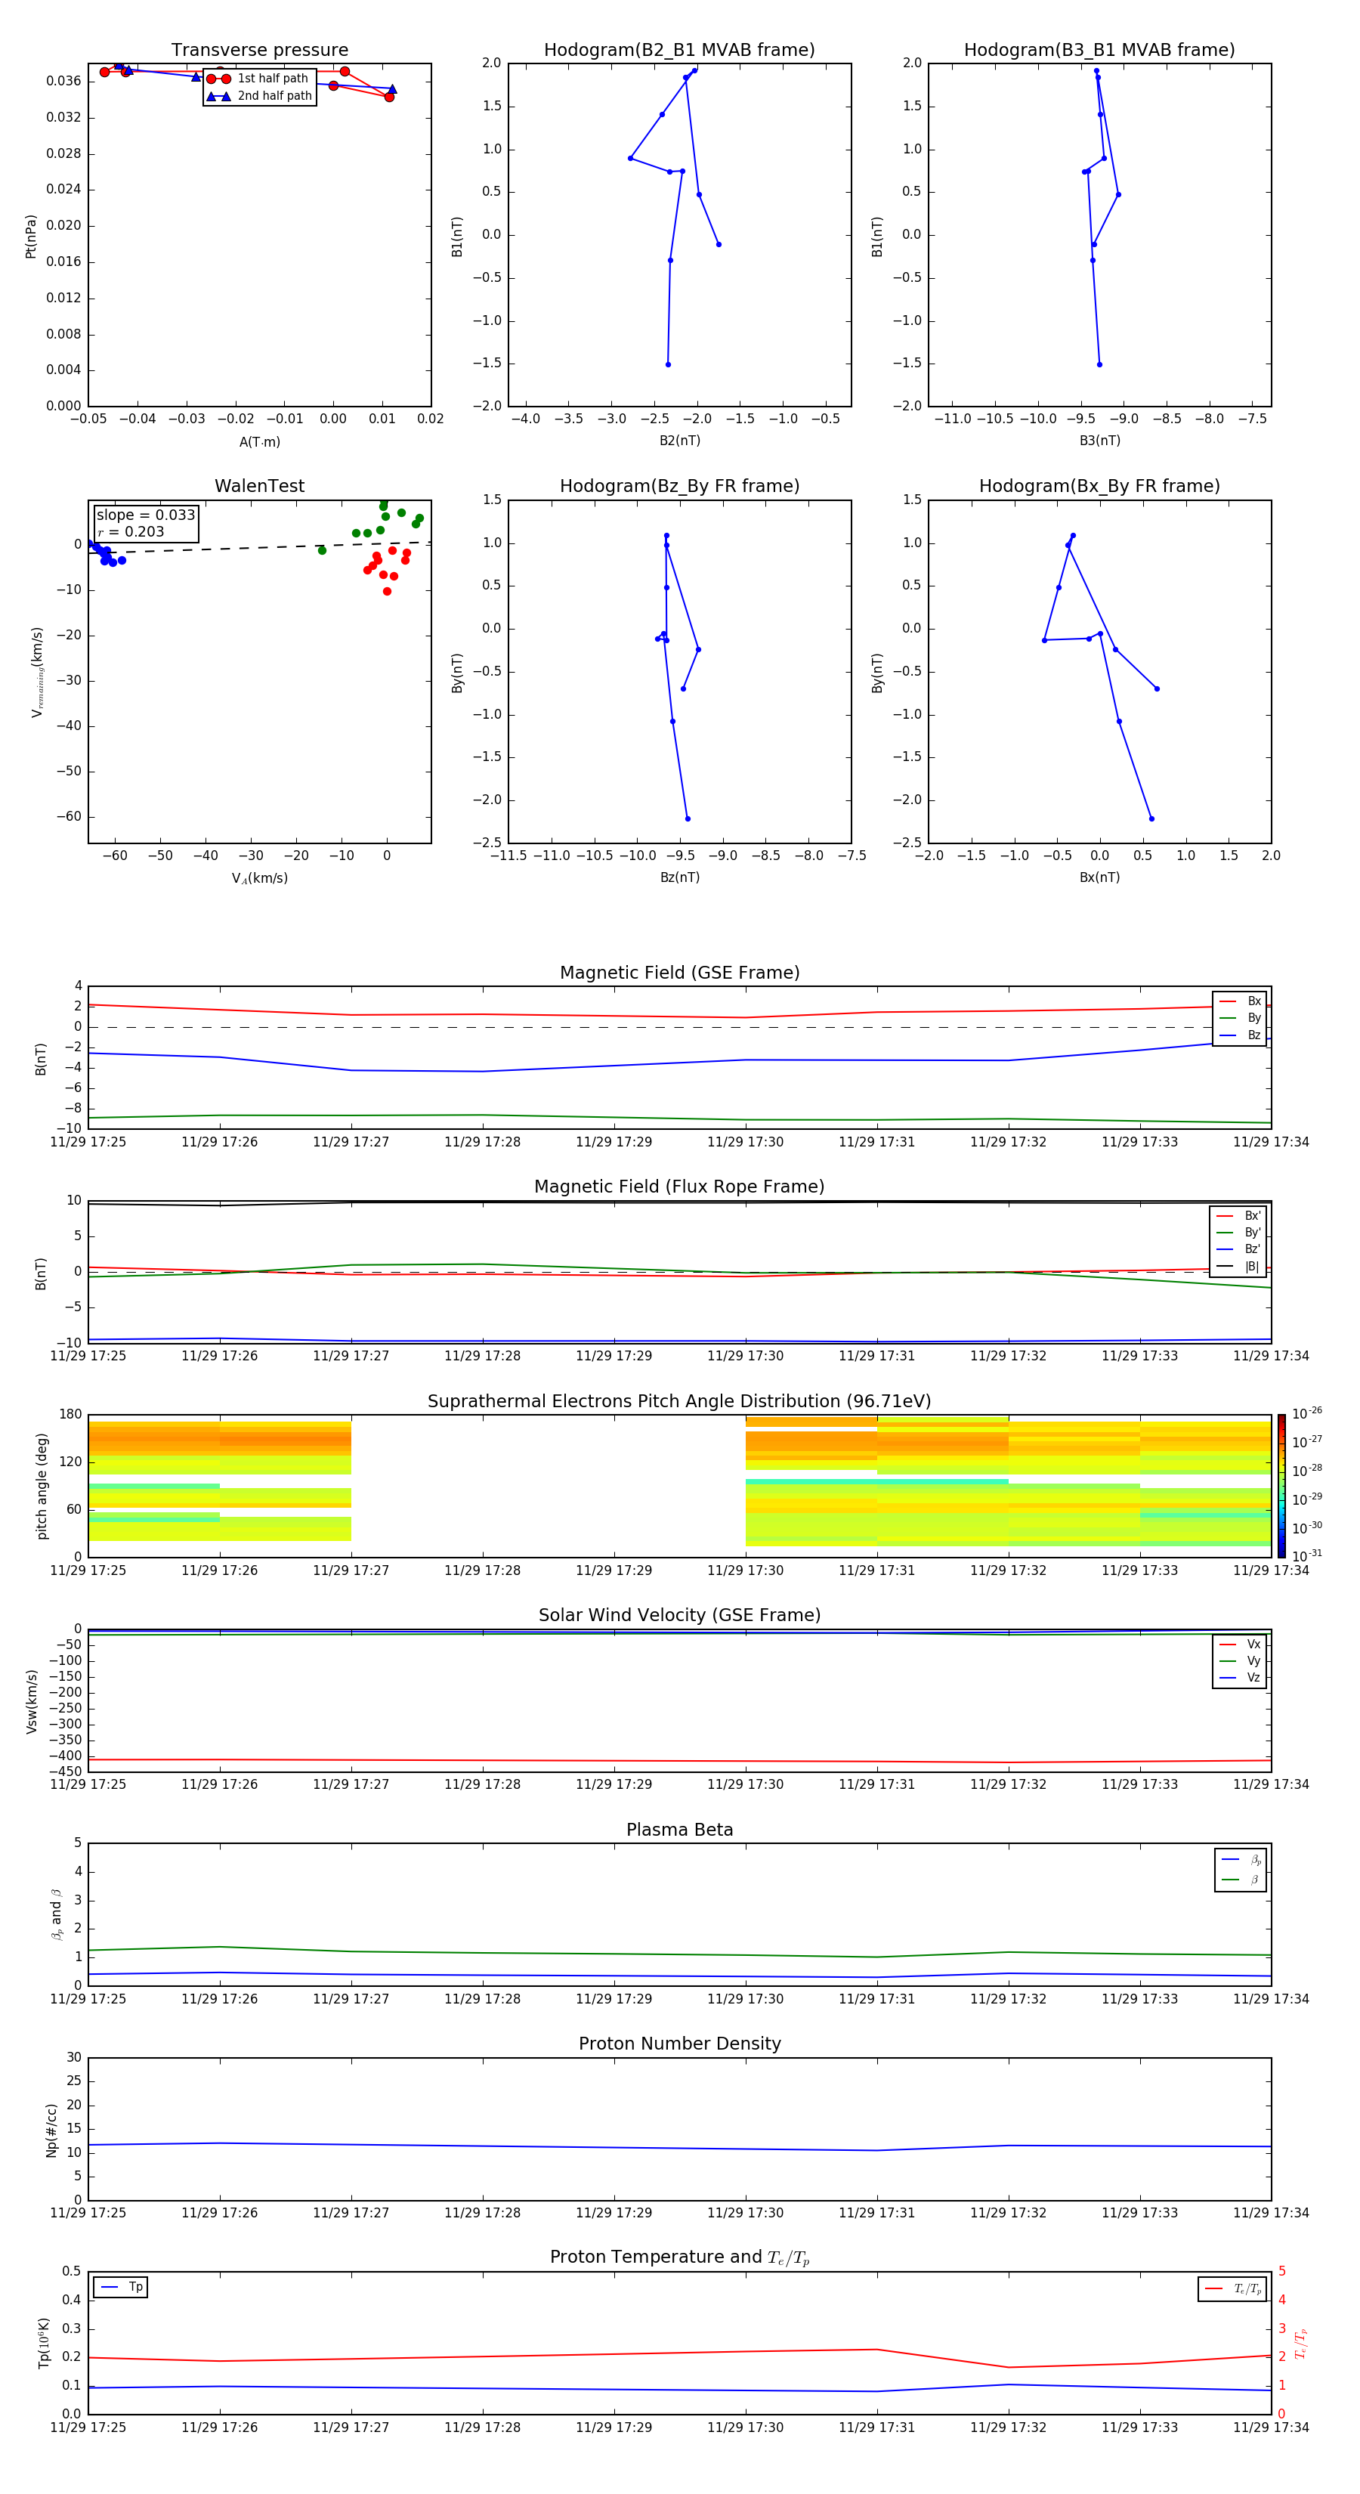Image resolution: width=1360 pixels, height=2494 pixels.
Task: Click the "Magnetic Field (GSE Frame)" title
Action: coord(679,973)
